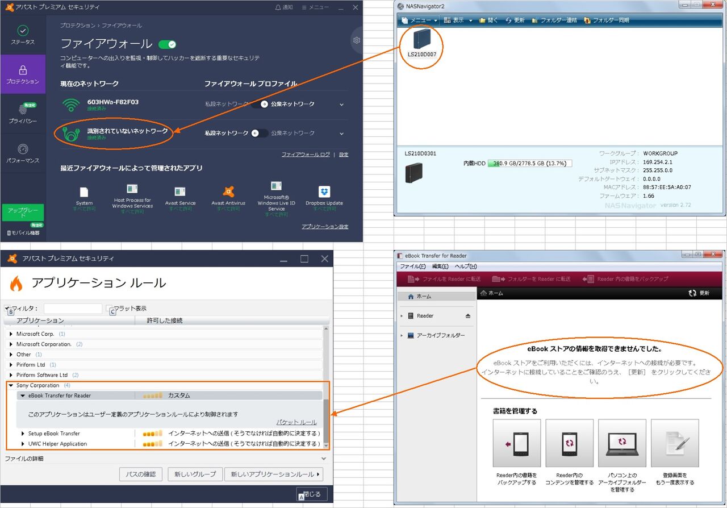
Task: Open Performance gauge in Avast sidebar
Action: (x=23, y=149)
